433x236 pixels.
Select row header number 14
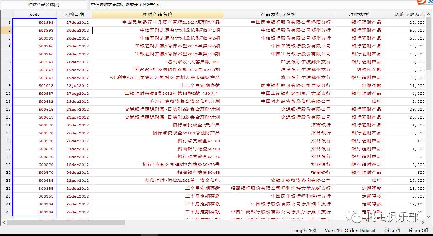coord(7,125)
